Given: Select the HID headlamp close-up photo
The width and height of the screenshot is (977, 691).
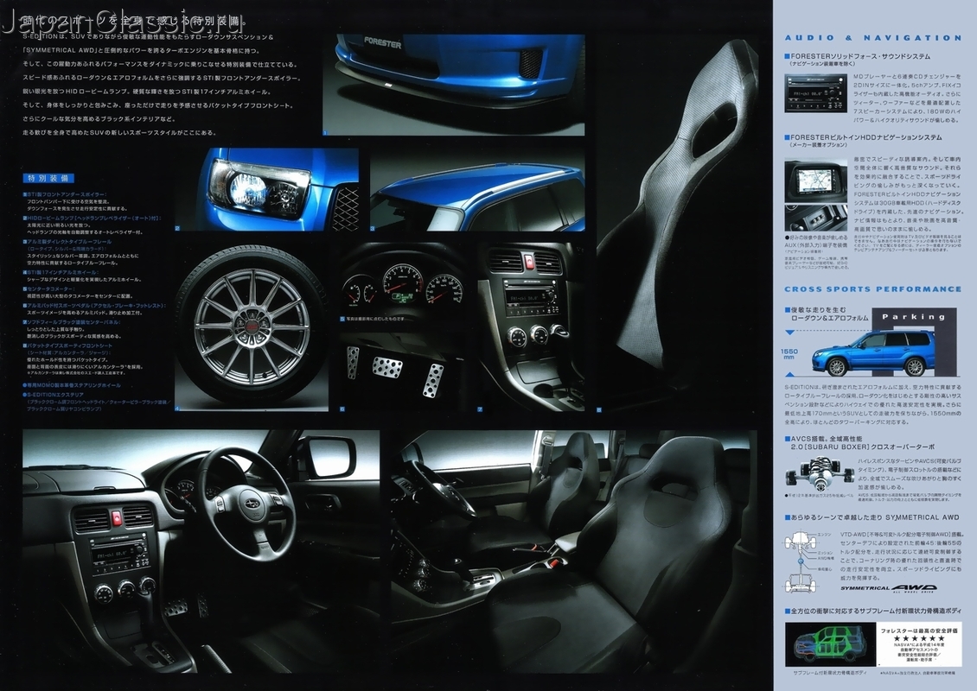Looking at the screenshot, I should 266,189.
